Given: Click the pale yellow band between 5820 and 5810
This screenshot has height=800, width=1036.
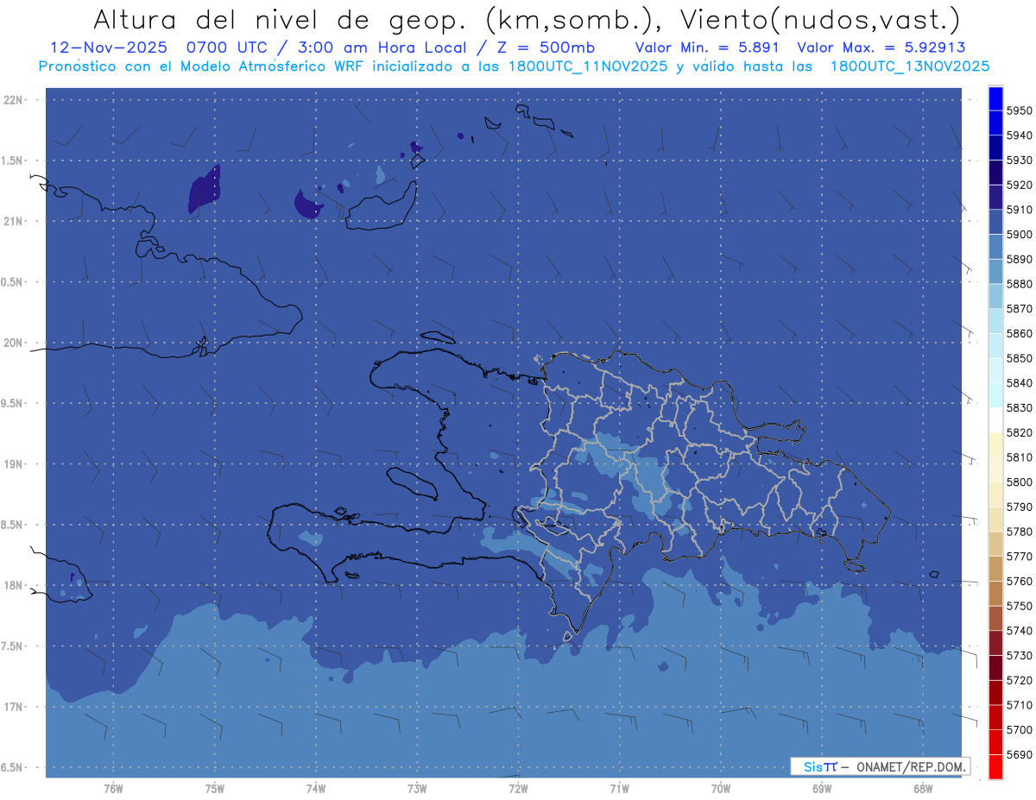Looking at the screenshot, I should pyautogui.click(x=995, y=444).
